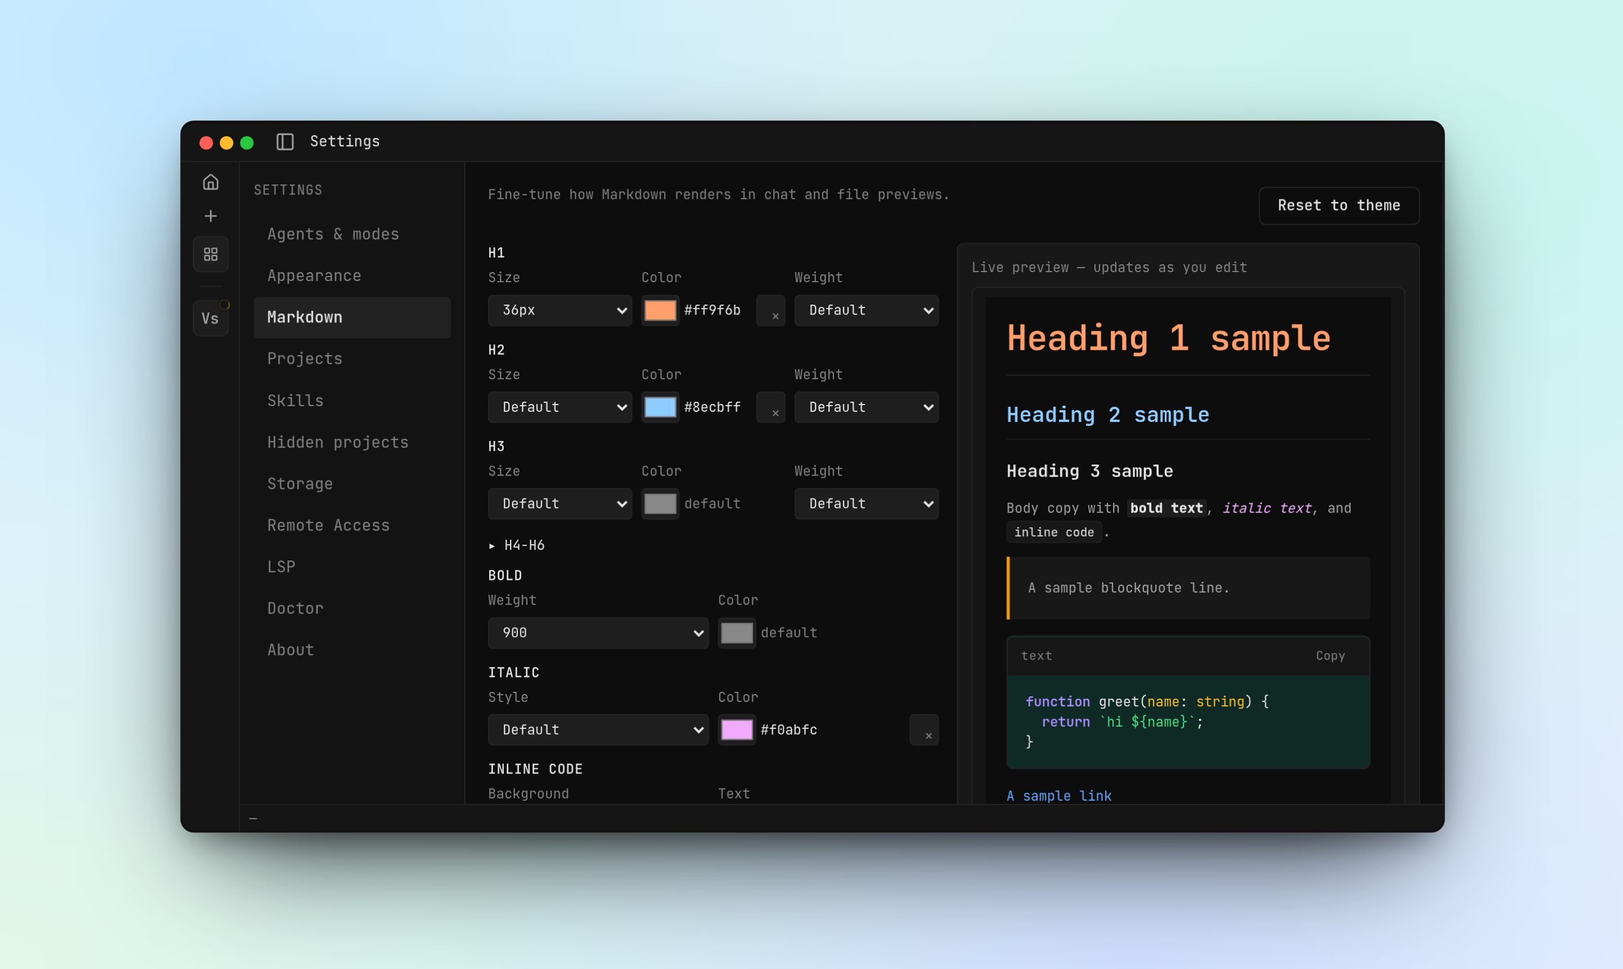
Task: Select the Markdown settings item
Action: tap(352, 318)
